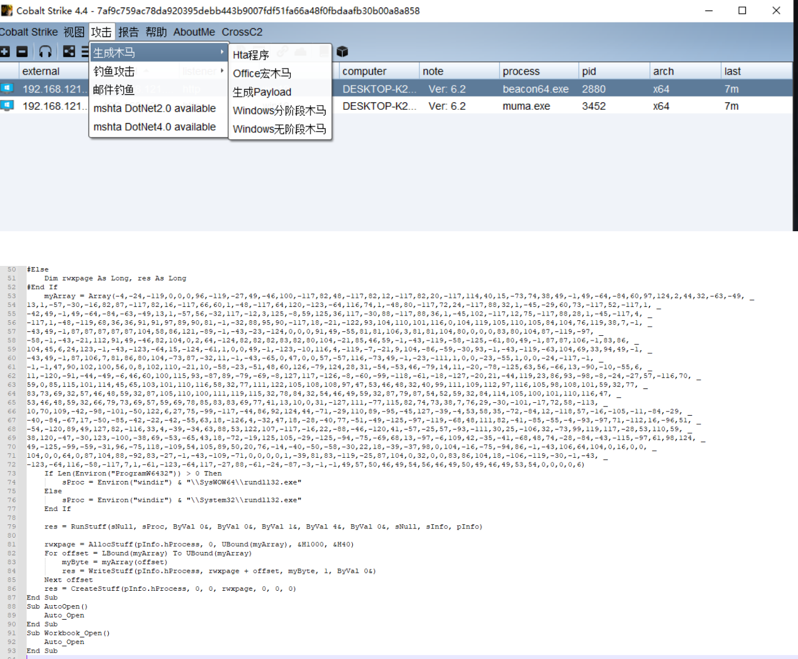Viewport: 798px width, 659px height.
Task: Close the opened 攻击 menu
Action: tap(101, 32)
